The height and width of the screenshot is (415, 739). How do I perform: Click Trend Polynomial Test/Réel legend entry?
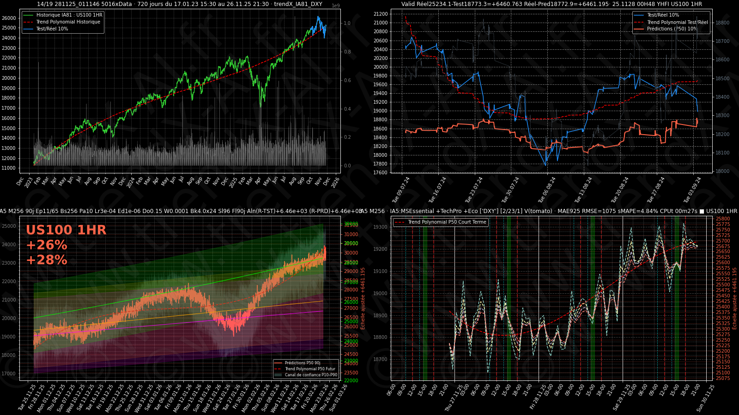pyautogui.click(x=677, y=22)
